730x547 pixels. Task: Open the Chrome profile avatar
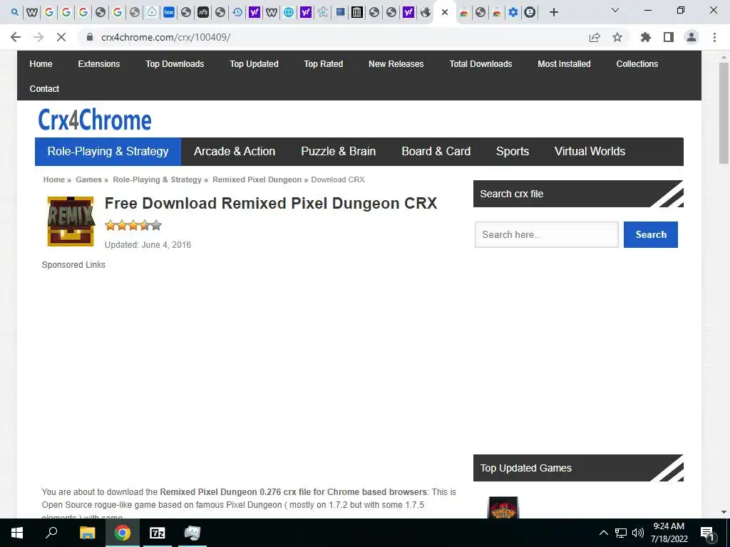click(x=692, y=37)
